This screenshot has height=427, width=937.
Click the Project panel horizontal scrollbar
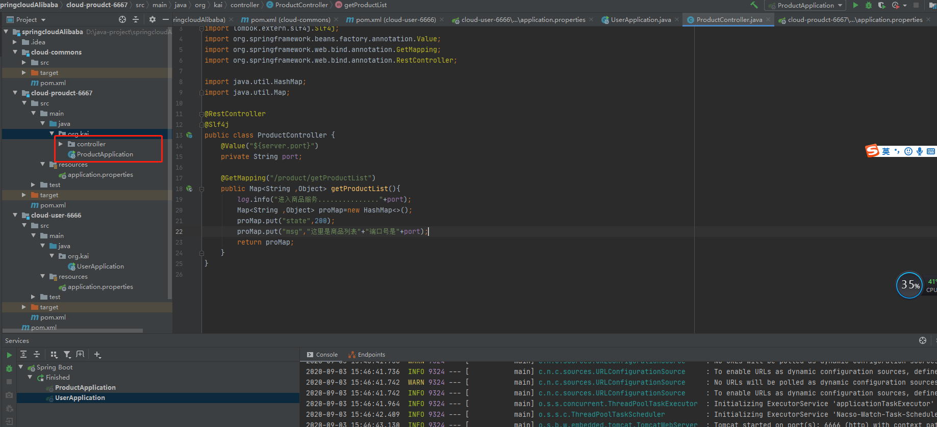[72, 331]
